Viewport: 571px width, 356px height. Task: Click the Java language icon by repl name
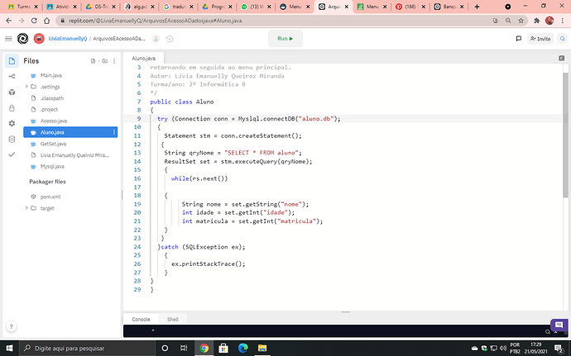156,39
